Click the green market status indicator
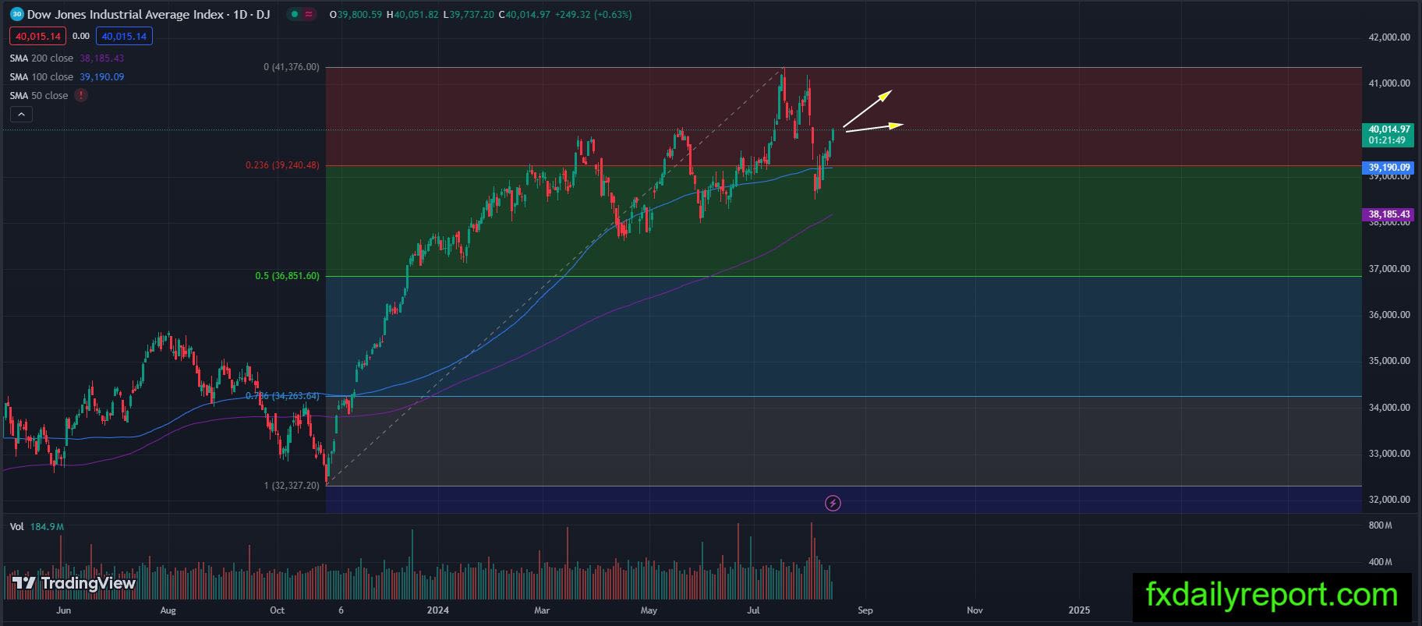Image resolution: width=1422 pixels, height=626 pixels. click(293, 14)
